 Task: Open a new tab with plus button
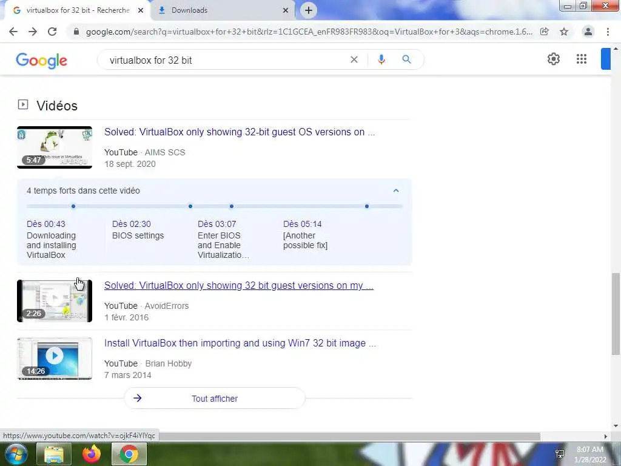pos(309,10)
